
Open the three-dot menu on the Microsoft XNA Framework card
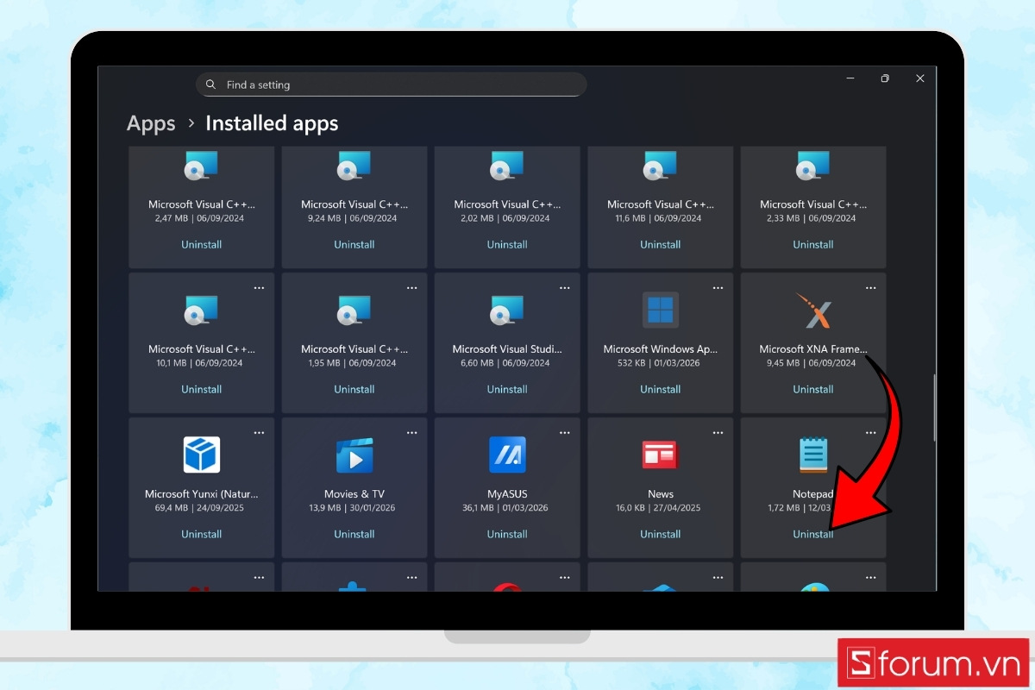[x=870, y=288]
